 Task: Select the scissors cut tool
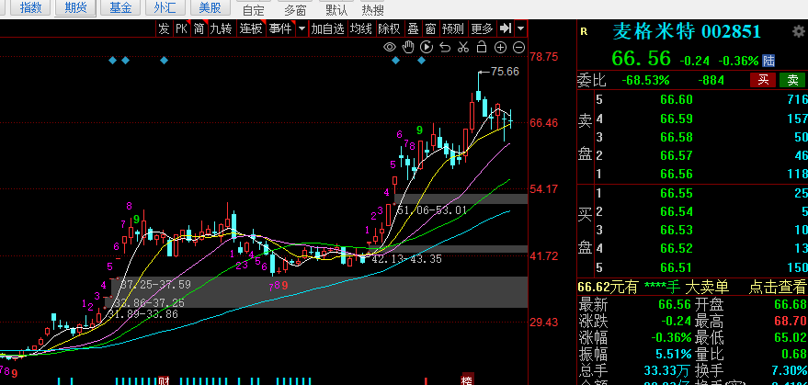tap(463, 48)
